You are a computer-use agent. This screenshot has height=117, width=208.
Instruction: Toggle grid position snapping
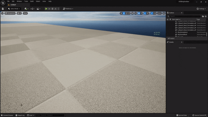coord(139,13)
